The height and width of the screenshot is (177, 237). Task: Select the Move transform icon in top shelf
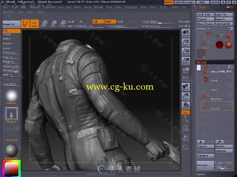(x=44, y=24)
